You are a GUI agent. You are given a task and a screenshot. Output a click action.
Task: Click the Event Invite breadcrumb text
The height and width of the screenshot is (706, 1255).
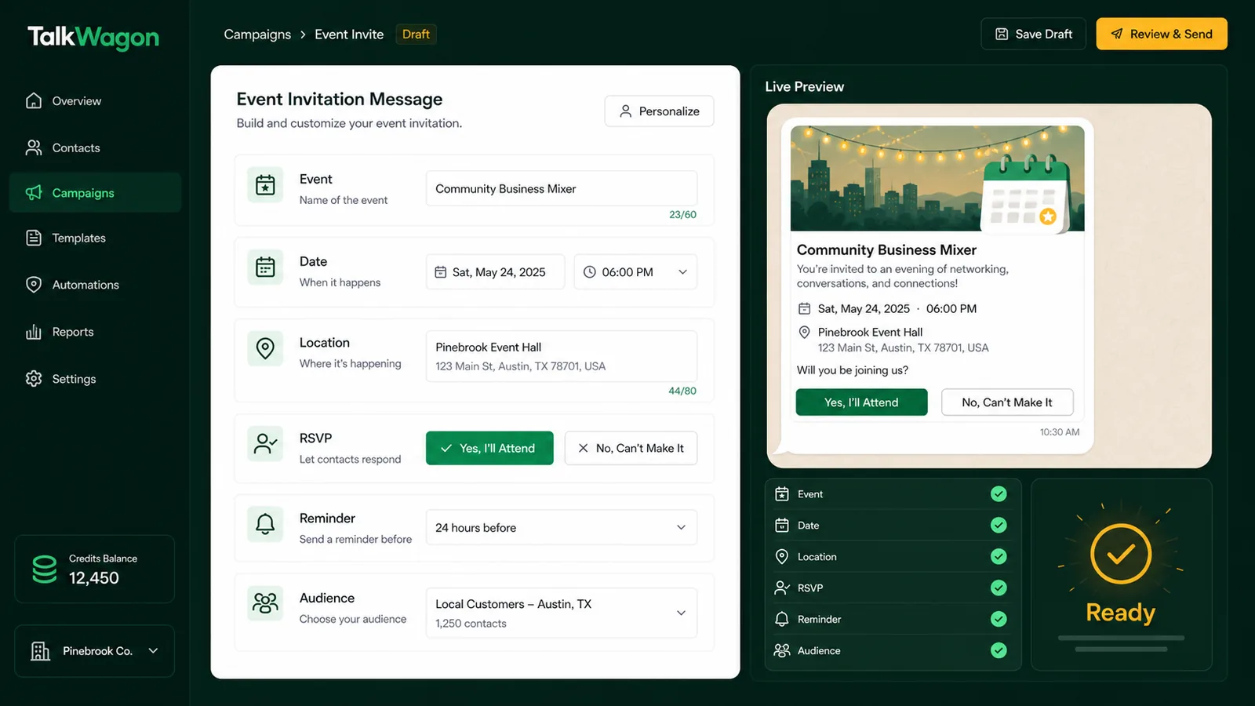(x=349, y=35)
